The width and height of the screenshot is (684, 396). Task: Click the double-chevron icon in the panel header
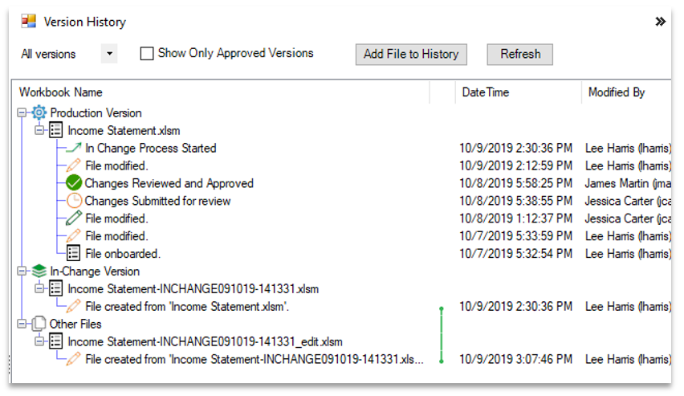661,22
